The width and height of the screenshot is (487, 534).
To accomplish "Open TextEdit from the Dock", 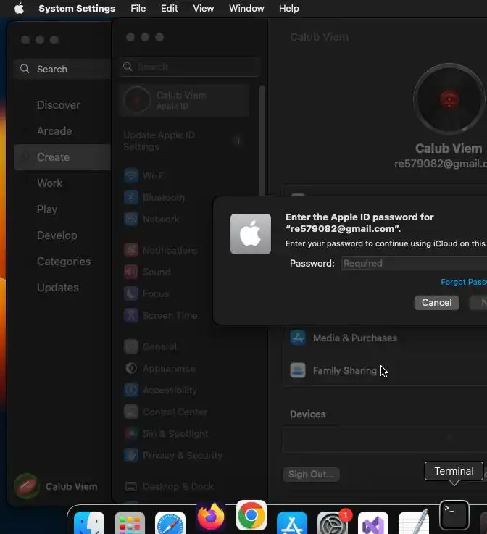I will click(x=413, y=522).
